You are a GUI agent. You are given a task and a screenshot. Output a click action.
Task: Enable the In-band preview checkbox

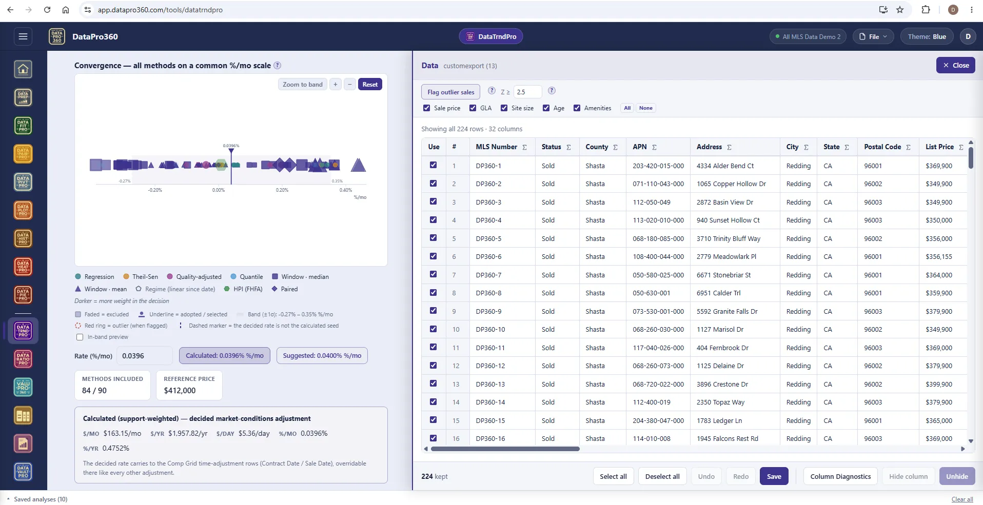click(80, 337)
